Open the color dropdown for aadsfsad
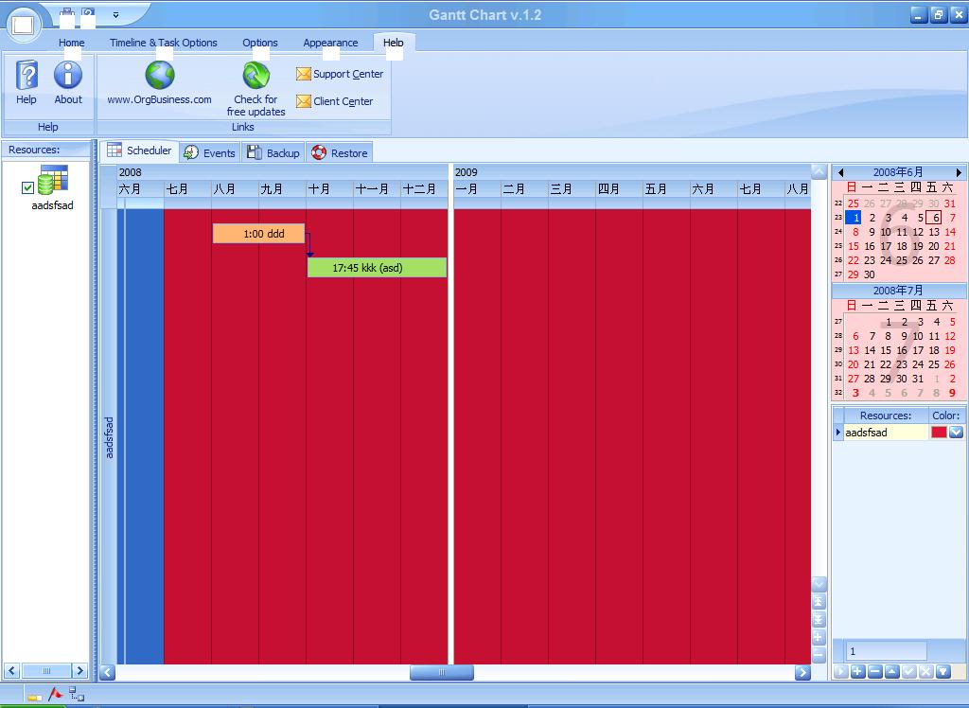 click(x=956, y=433)
